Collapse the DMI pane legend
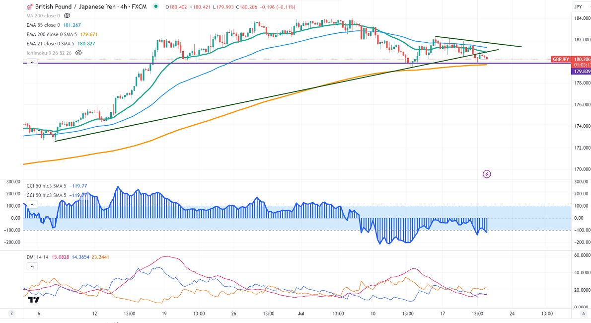This screenshot has width=591, height=323. pos(32,267)
